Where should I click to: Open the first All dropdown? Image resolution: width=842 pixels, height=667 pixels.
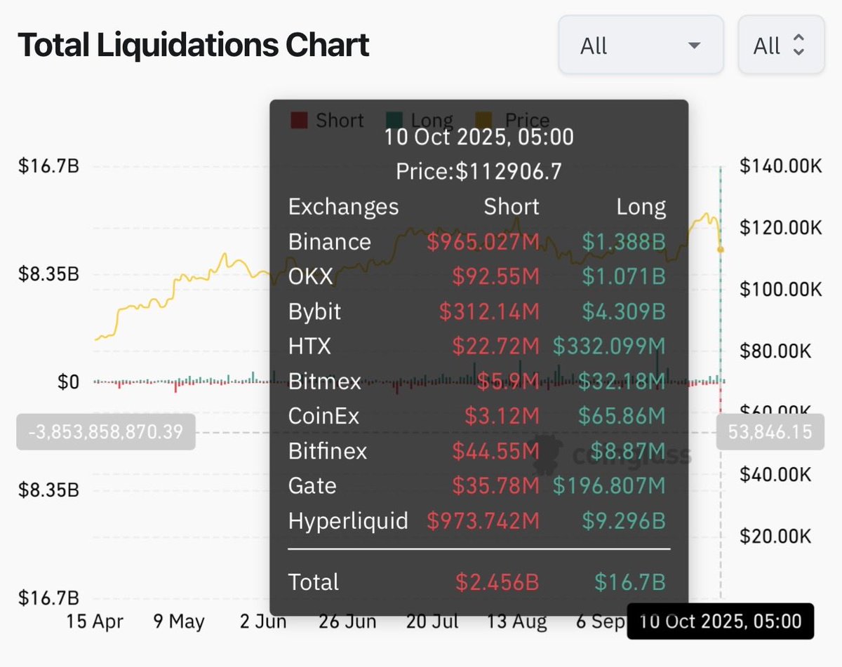coord(641,46)
